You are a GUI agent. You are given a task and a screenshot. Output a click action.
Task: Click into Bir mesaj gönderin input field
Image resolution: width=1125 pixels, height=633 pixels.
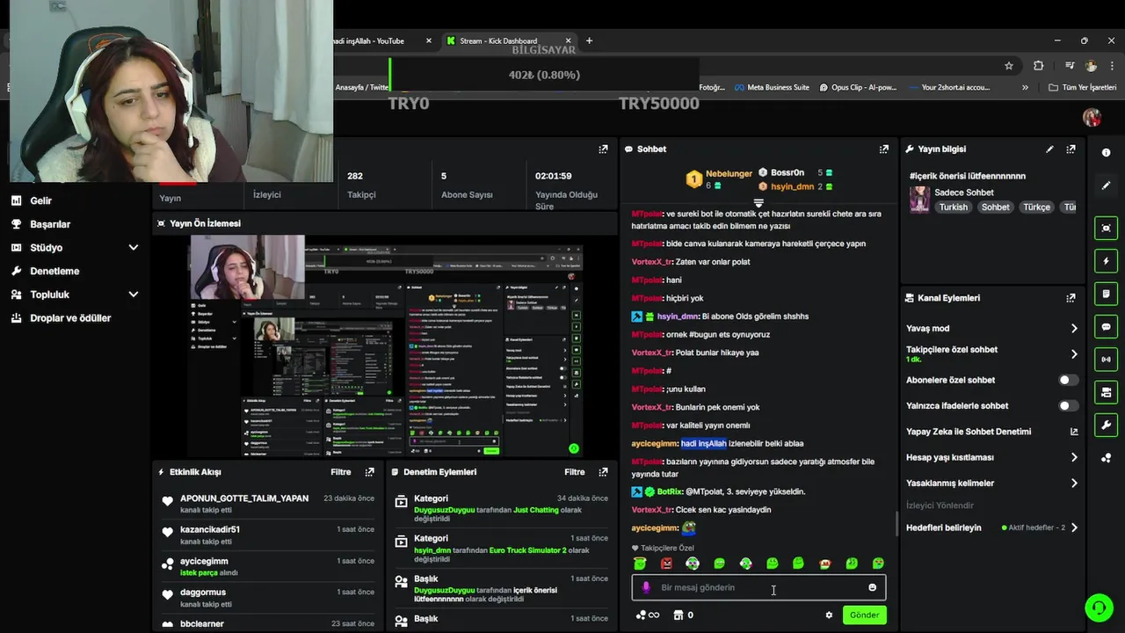tap(758, 587)
